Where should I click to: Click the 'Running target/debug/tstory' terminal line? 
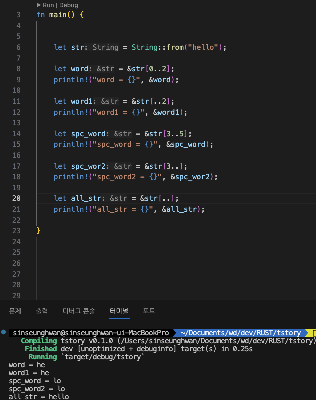pos(86,357)
